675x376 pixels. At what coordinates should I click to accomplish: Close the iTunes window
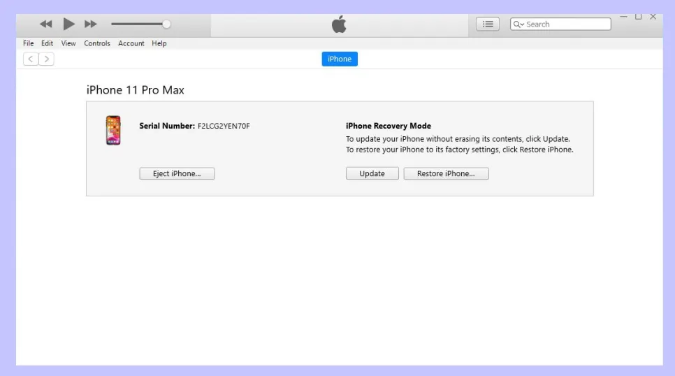(653, 17)
